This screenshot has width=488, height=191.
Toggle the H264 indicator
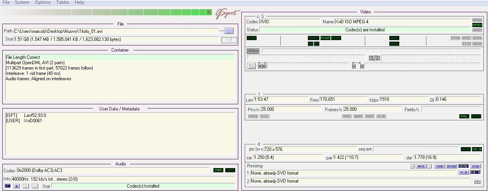point(477,30)
